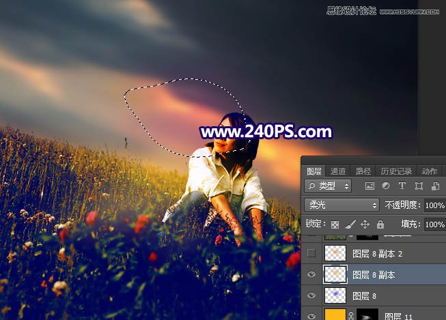Click the orange 图层 11 color thumbnail
This screenshot has height=320, width=446.
[334, 315]
